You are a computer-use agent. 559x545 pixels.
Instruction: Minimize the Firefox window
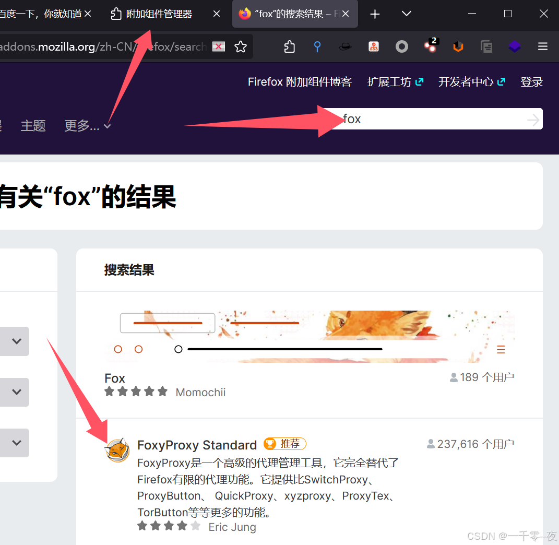472,14
